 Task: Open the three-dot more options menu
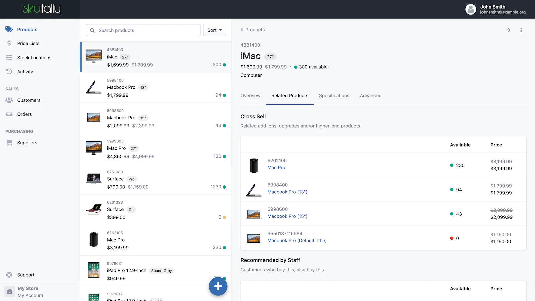pos(521,30)
